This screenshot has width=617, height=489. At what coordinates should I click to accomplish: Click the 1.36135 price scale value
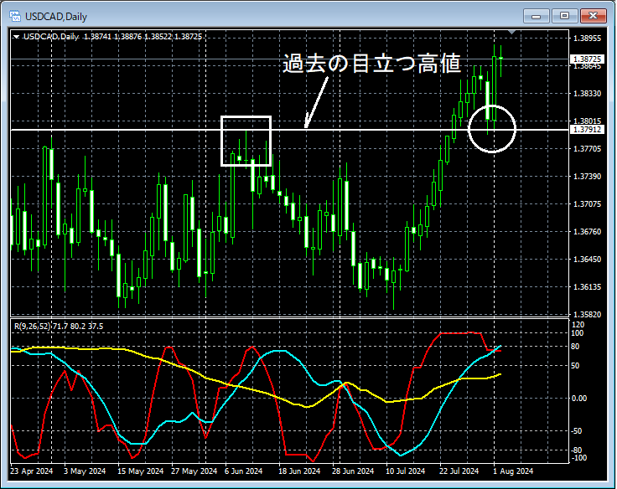[587, 287]
